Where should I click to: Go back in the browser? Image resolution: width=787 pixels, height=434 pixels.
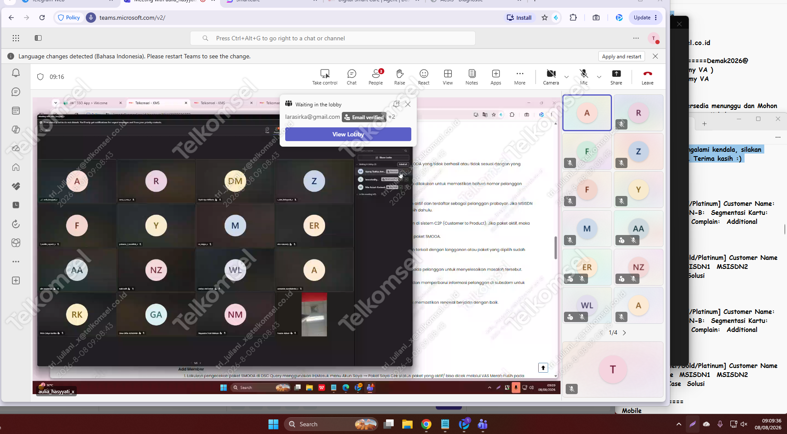[x=11, y=18]
